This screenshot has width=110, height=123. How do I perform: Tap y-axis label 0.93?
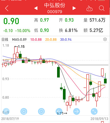click(6, 79)
